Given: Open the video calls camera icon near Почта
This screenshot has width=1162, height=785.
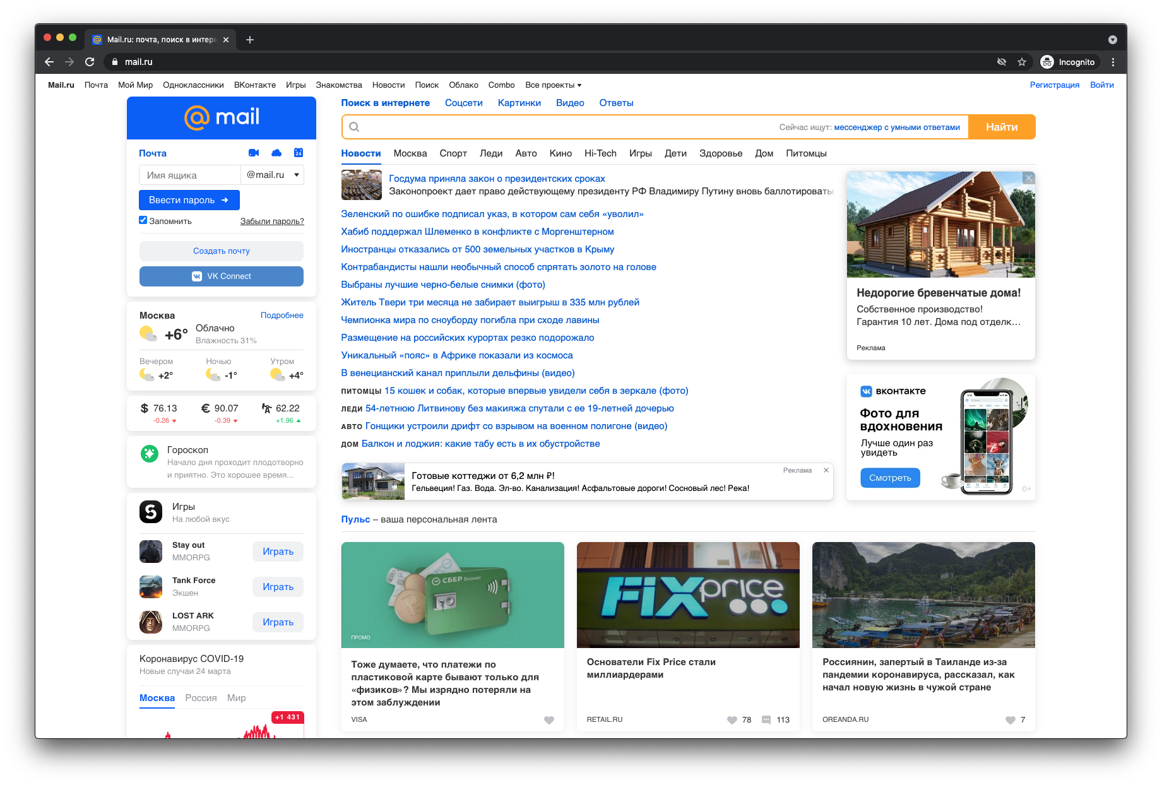Looking at the screenshot, I should click(254, 153).
